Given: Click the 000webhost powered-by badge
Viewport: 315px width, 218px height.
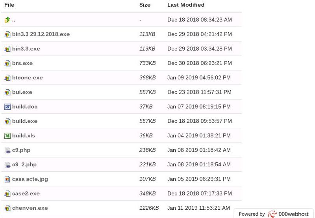Looking at the screenshot, I should (x=274, y=214).
